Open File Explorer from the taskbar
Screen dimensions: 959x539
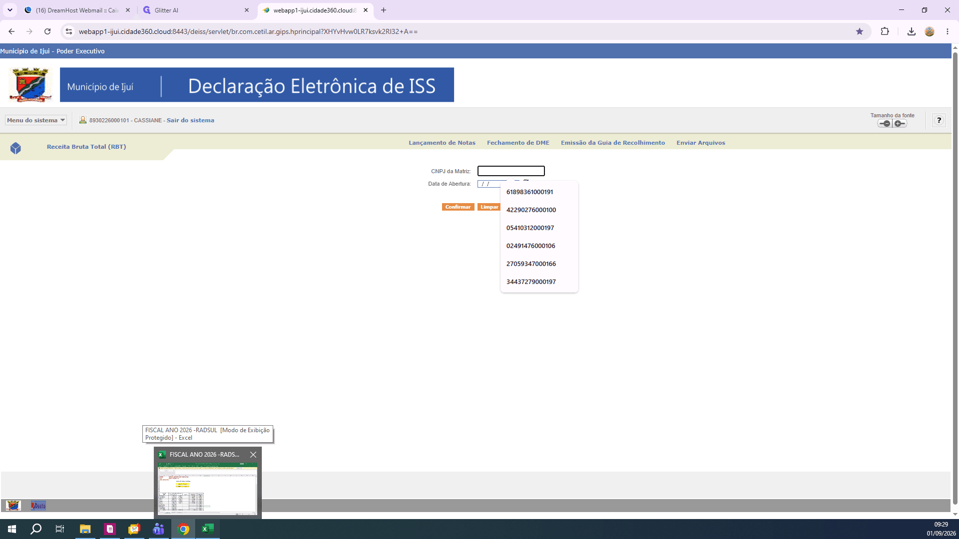coord(85,529)
